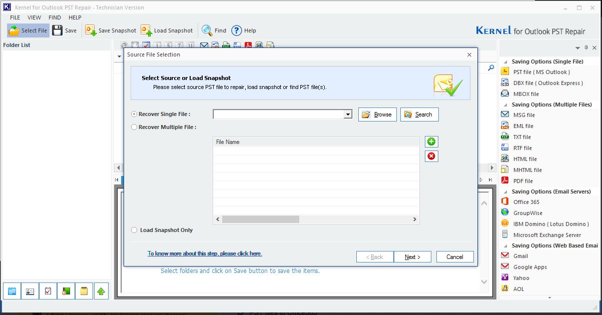This screenshot has height=315, width=602.
Task: Select Load Snapshot Only radio button
Action: click(x=134, y=230)
